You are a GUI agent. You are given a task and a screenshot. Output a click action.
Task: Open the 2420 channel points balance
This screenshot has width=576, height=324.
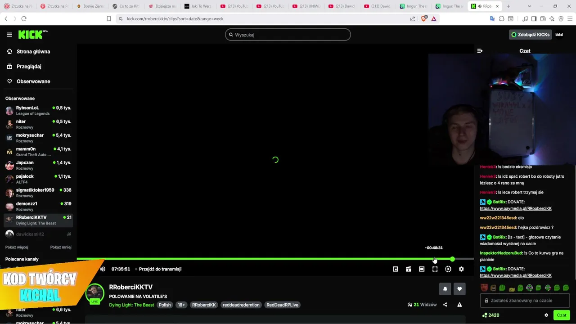[490, 315]
